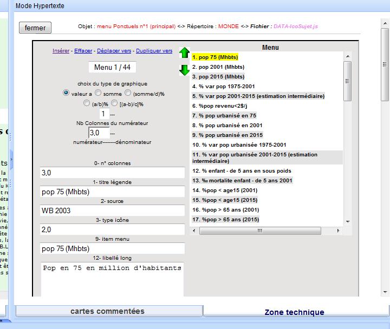The image size is (390, 329).
Task: Select the 'valeur a' radio button
Action: 66,93
